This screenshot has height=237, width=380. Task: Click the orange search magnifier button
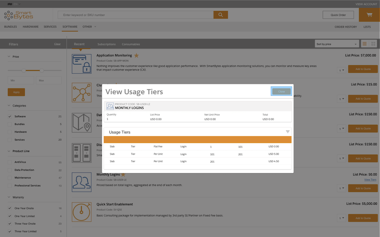click(220, 15)
